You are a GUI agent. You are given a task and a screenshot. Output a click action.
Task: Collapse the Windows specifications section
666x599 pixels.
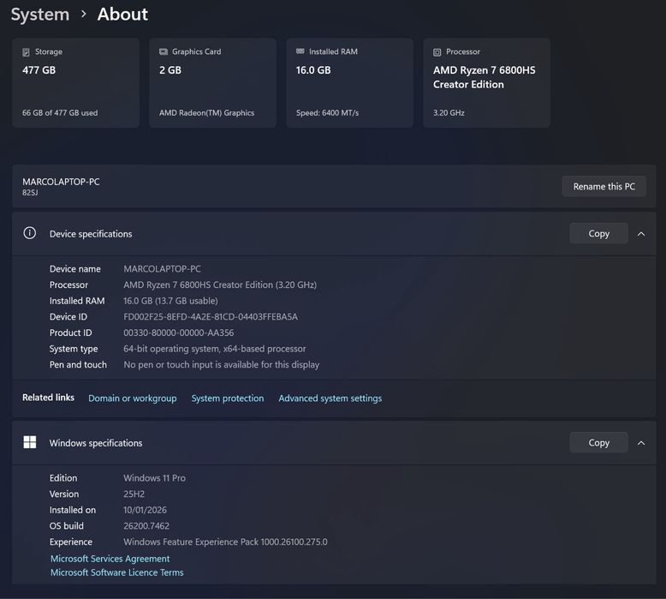pyautogui.click(x=641, y=443)
